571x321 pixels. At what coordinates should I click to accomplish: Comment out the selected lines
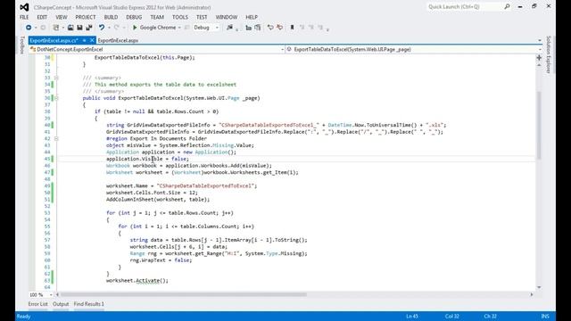point(270,28)
